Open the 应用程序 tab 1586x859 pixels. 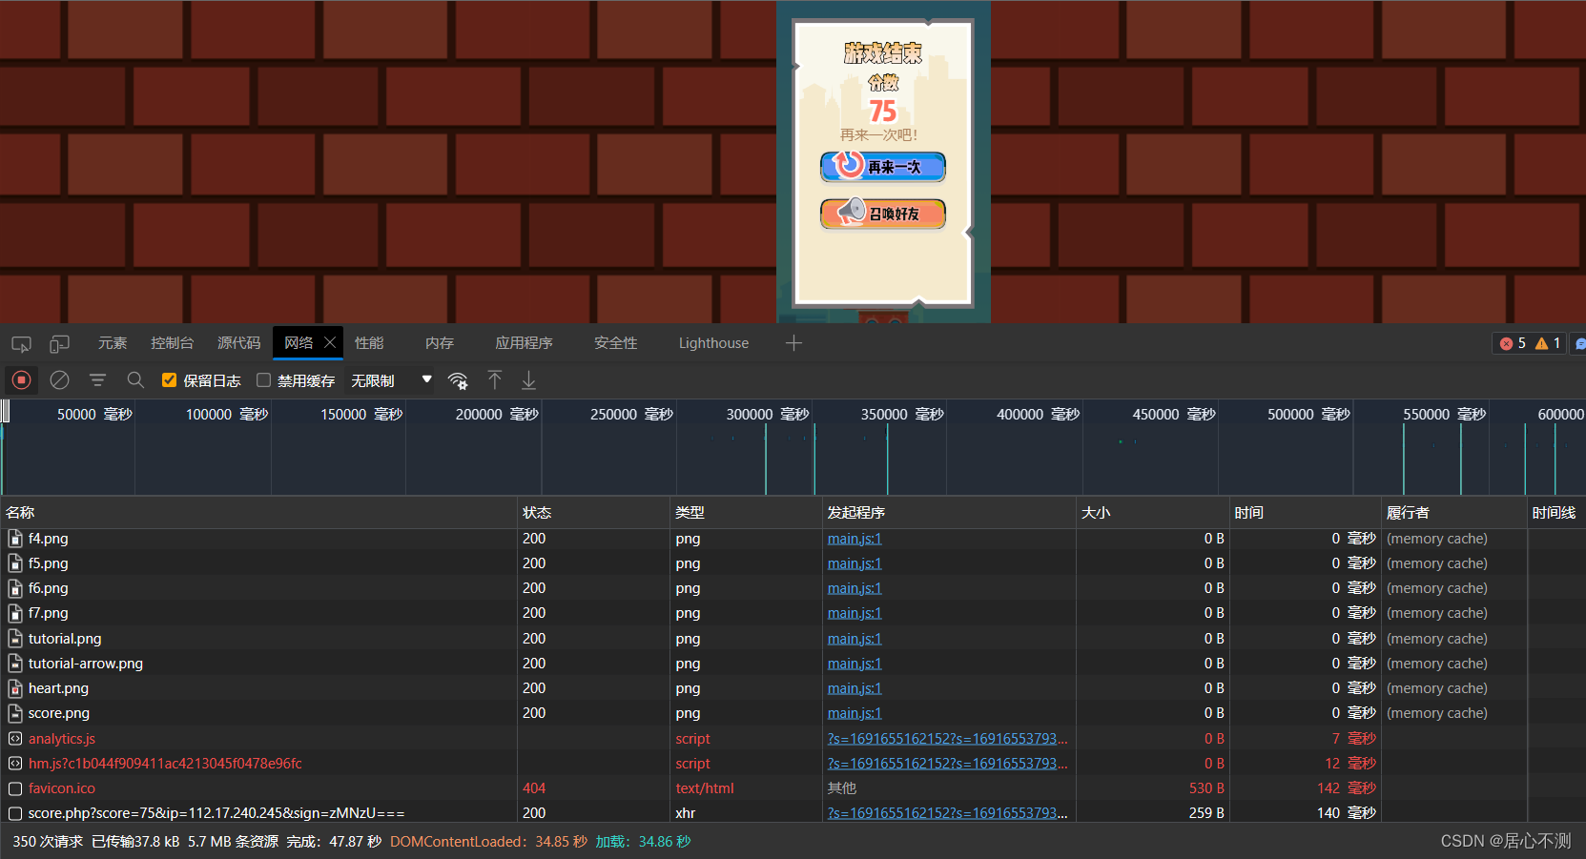click(524, 343)
